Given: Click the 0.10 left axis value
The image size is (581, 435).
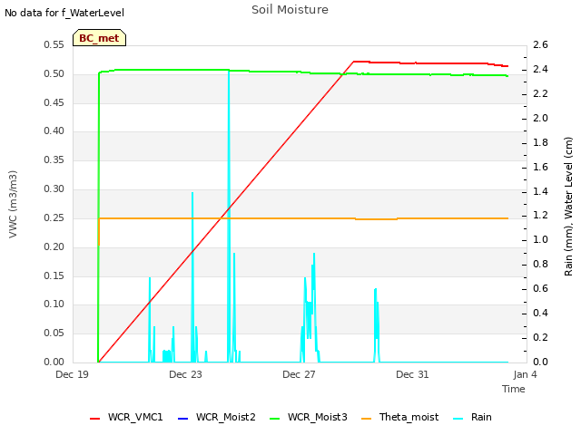Looking at the screenshot, I should tap(54, 304).
